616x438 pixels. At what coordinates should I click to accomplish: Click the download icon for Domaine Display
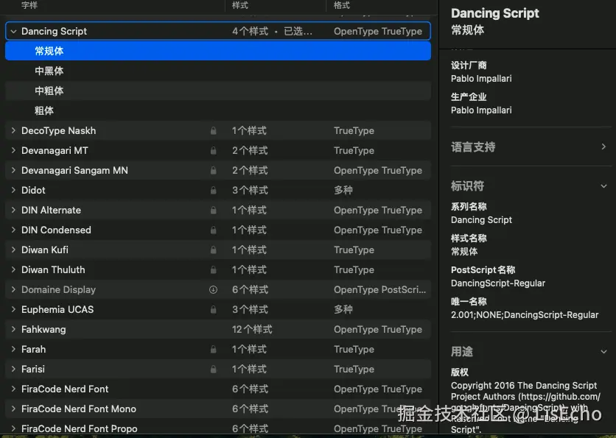point(214,289)
